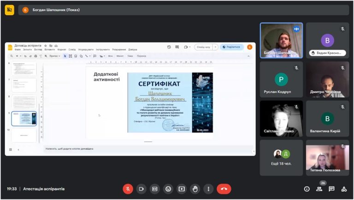Image resolution: width=354 pixels, height=200 pixels.
Task: Toggle the camera button
Action: [x=142, y=189]
